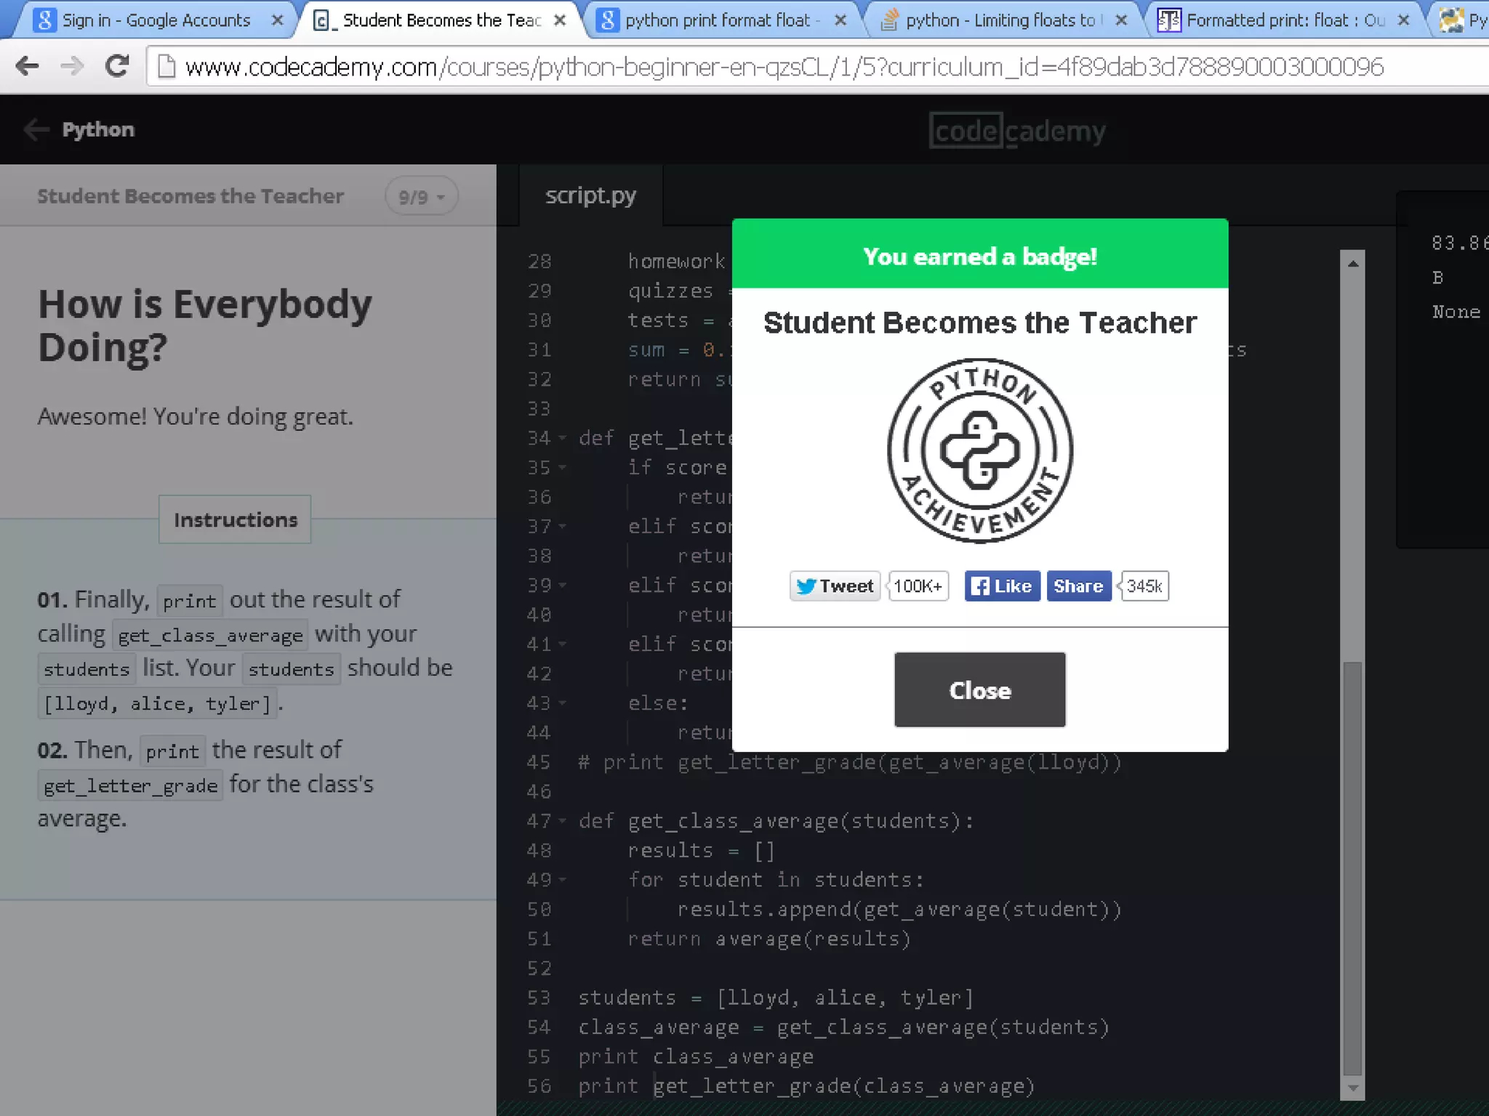Click 'Student Becomes the Teacher' sidebar title
Viewport: 1489px width, 1116px height.
click(190, 196)
